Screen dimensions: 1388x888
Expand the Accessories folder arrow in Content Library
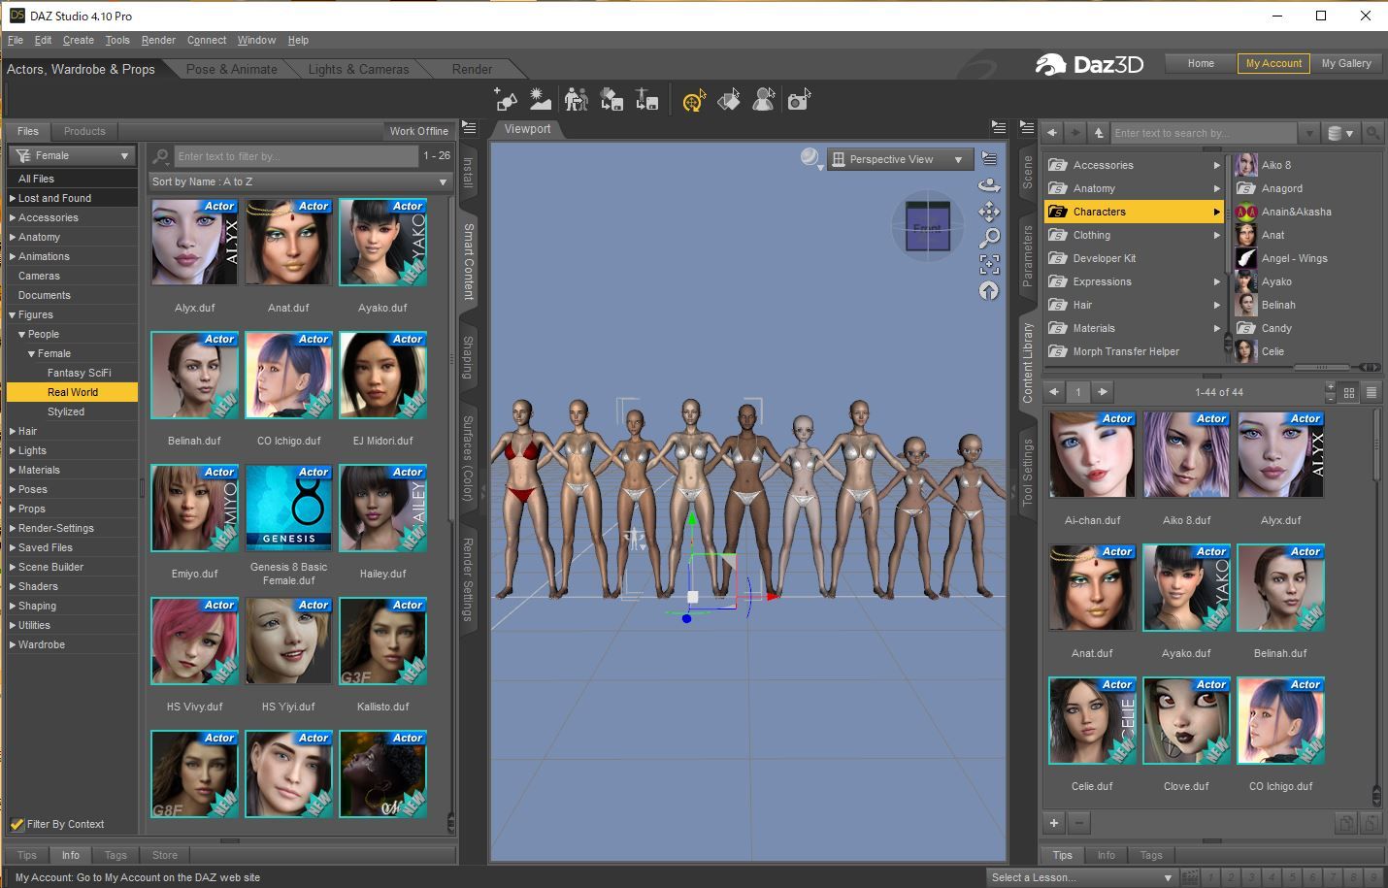point(1216,165)
